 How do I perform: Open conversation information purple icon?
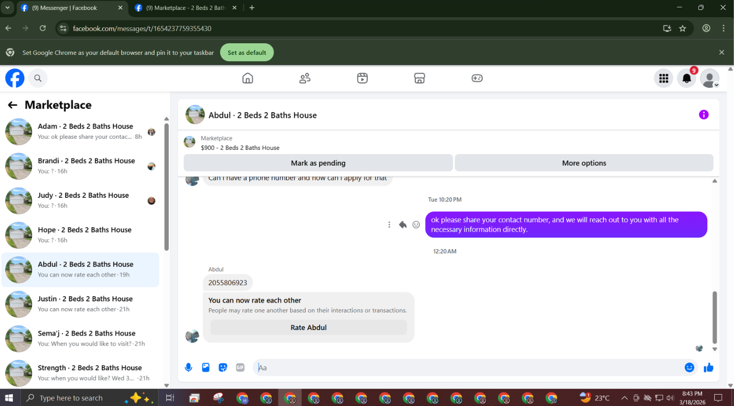click(703, 115)
